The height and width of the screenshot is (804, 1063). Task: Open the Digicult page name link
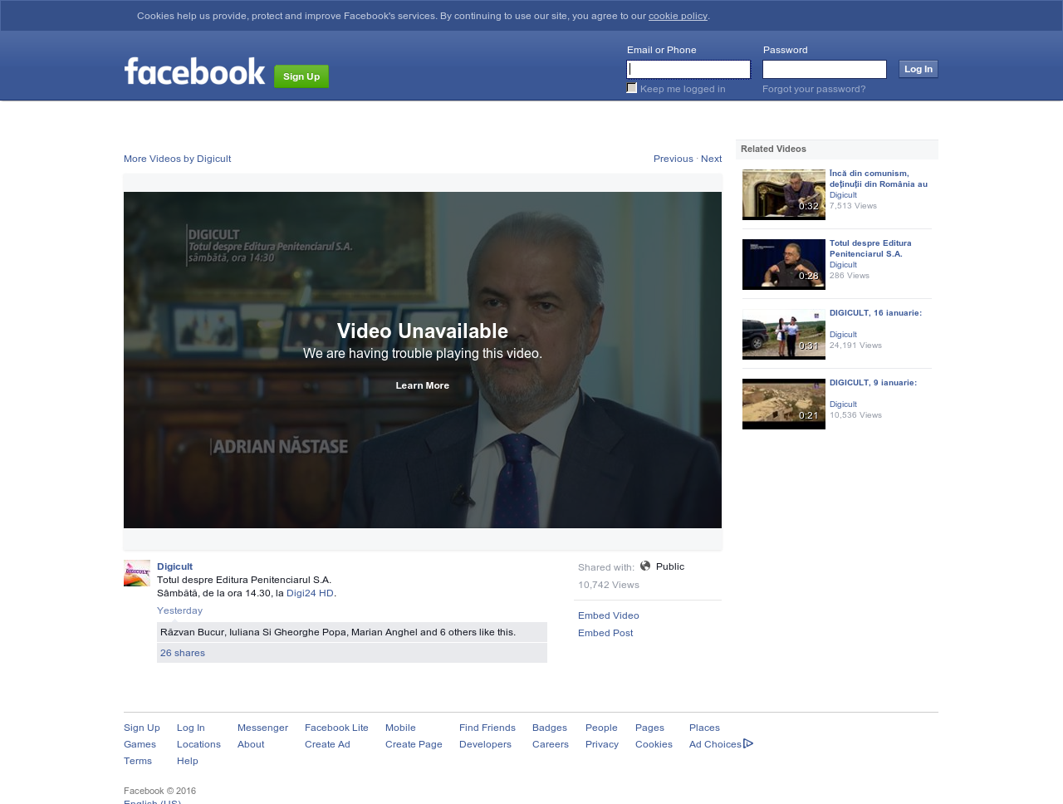click(174, 566)
